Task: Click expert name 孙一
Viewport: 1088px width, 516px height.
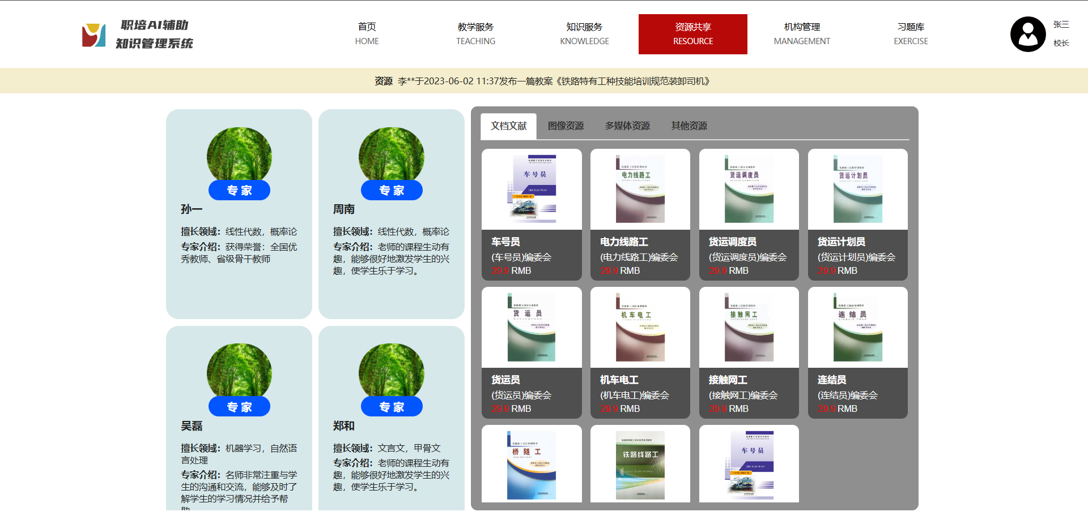Action: [x=192, y=209]
